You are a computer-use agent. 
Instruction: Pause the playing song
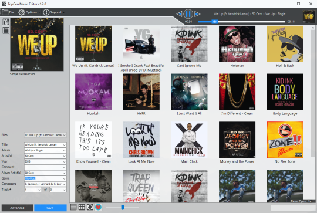coord(188,14)
